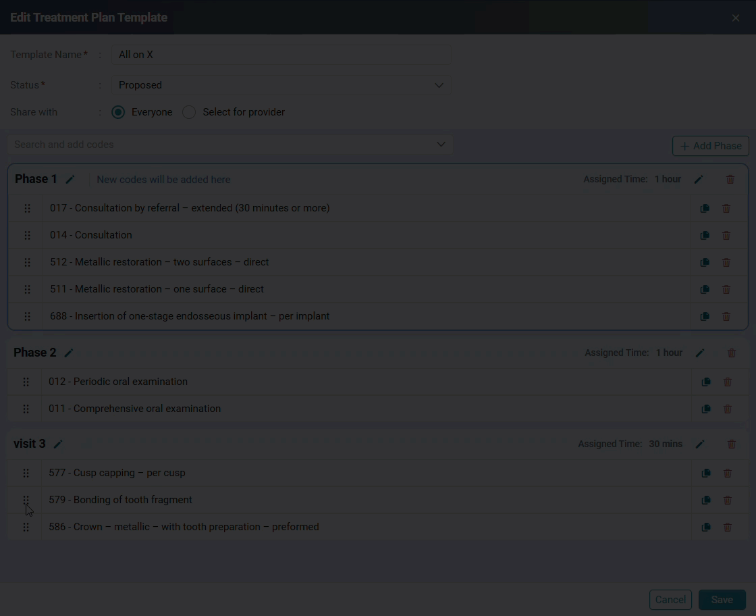Image resolution: width=756 pixels, height=616 pixels.
Task: Delete visit 3 using its trash icon
Action: point(732,444)
